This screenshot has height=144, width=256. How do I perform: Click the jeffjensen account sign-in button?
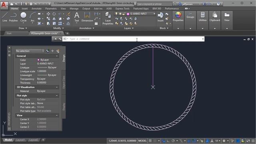pyautogui.click(x=187, y=4)
